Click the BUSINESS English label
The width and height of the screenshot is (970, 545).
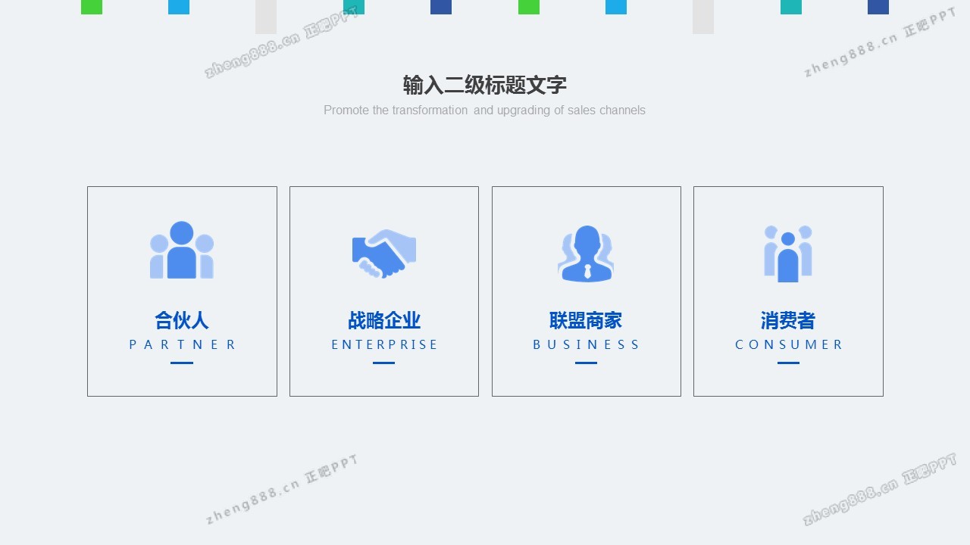[x=586, y=344]
